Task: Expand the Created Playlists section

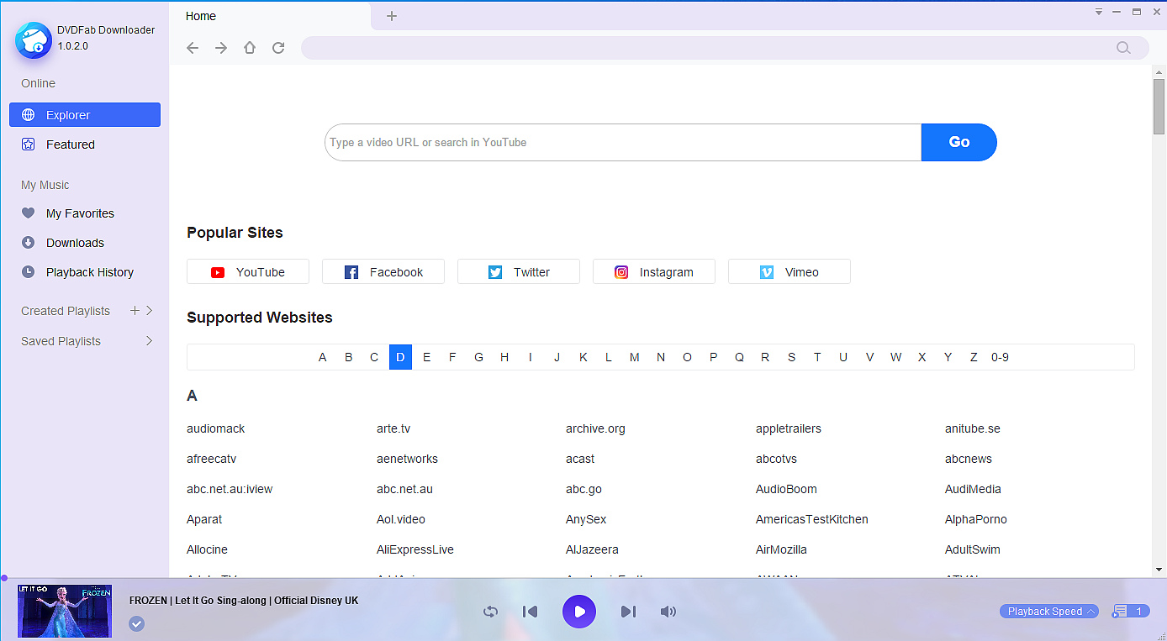Action: pyautogui.click(x=150, y=311)
